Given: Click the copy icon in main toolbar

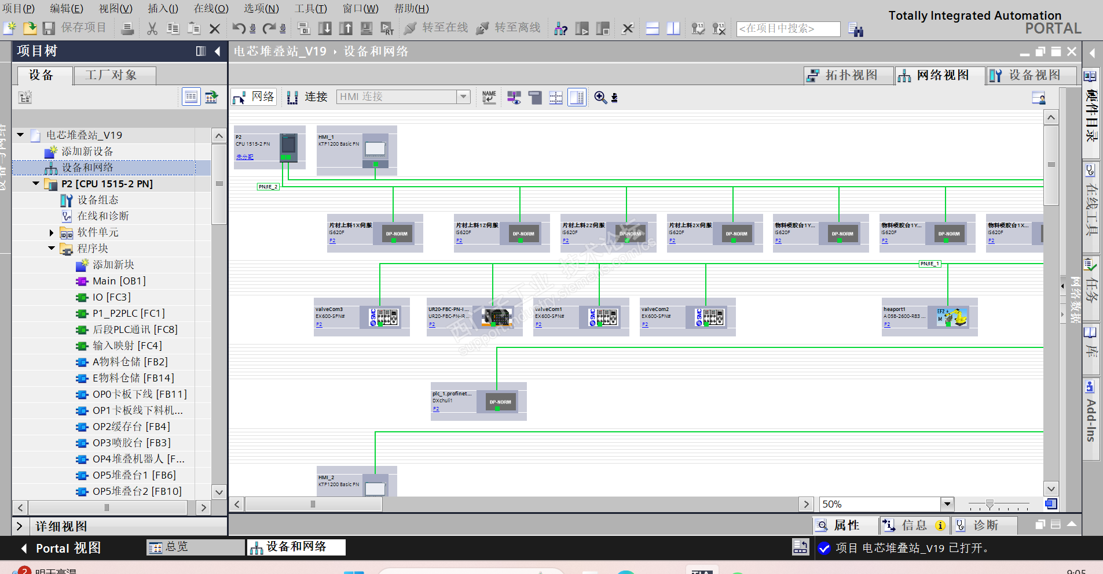Looking at the screenshot, I should coord(173,28).
